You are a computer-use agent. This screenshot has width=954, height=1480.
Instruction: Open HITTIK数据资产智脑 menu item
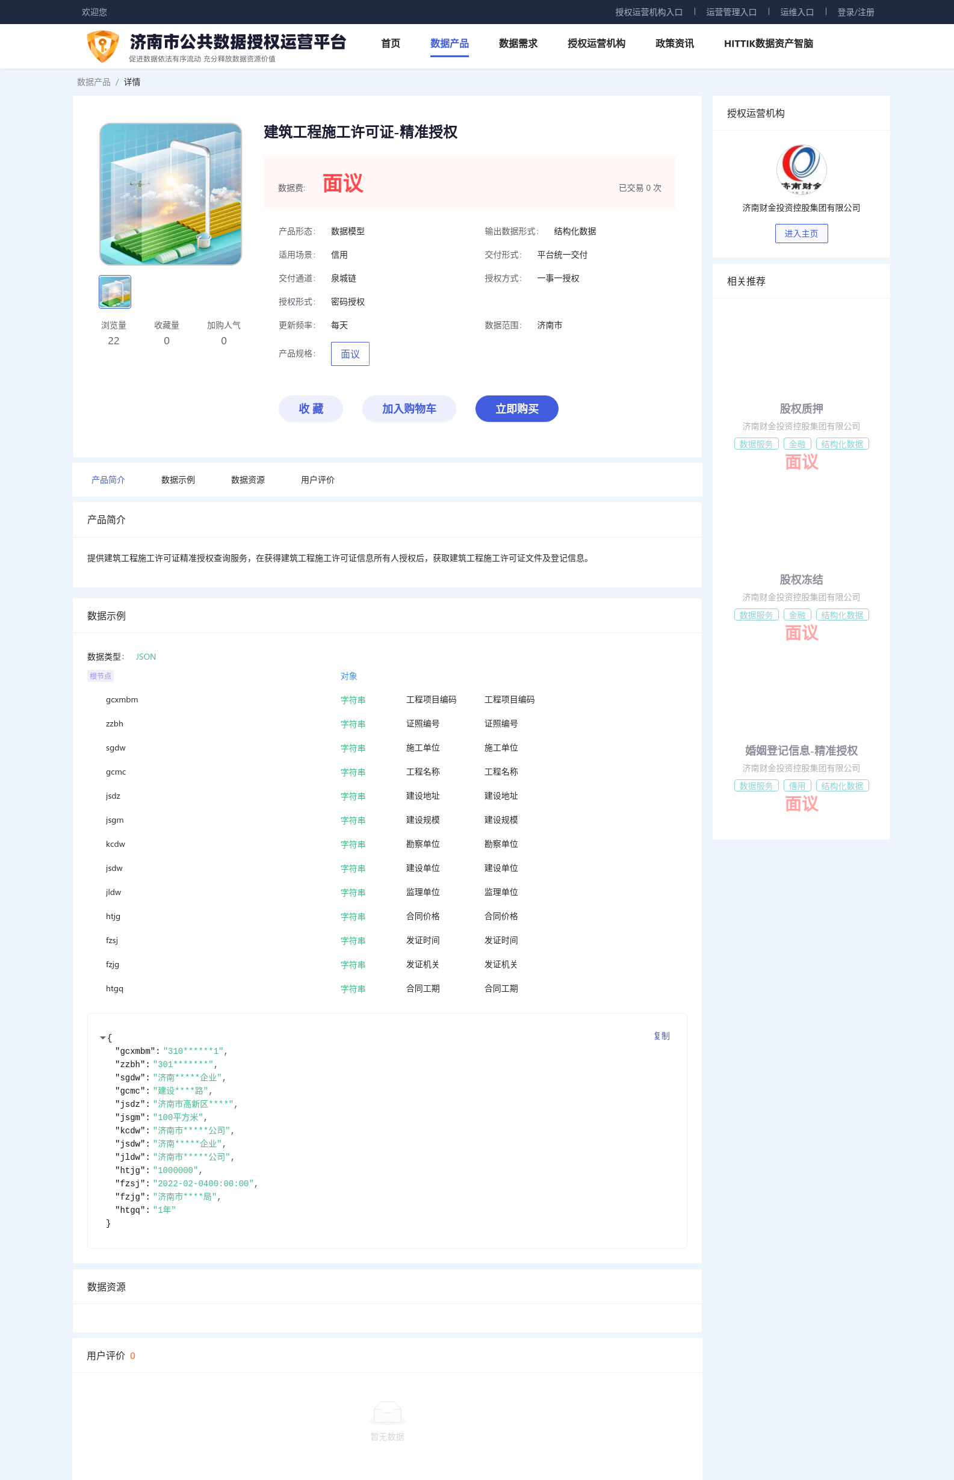[x=768, y=43]
